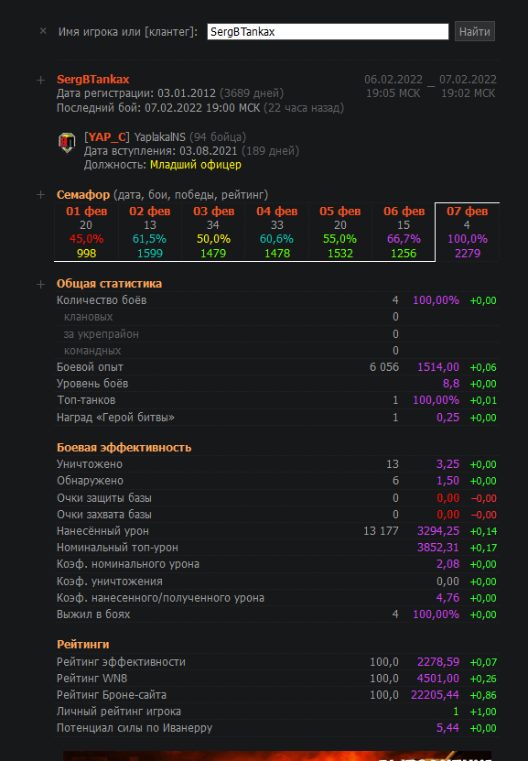Click the Рейтинг Броне-сайта value 22205,44
The image size is (528, 761).
coord(435,695)
